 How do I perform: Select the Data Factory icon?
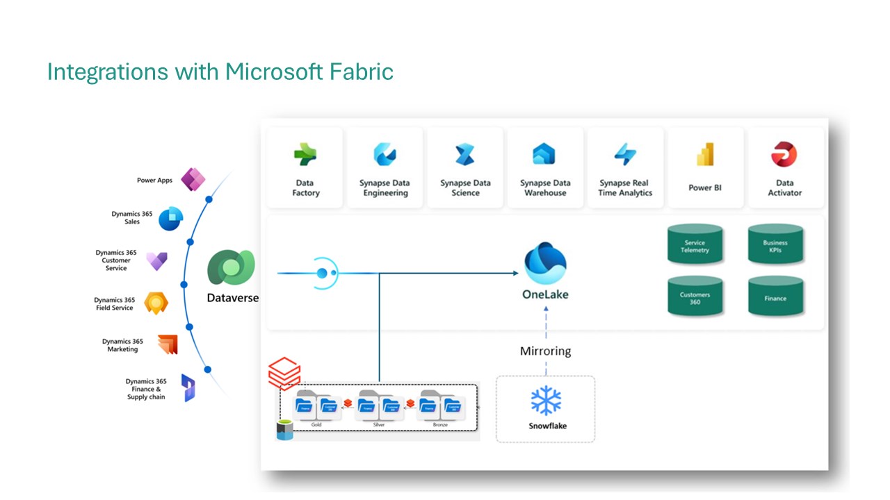[305, 154]
